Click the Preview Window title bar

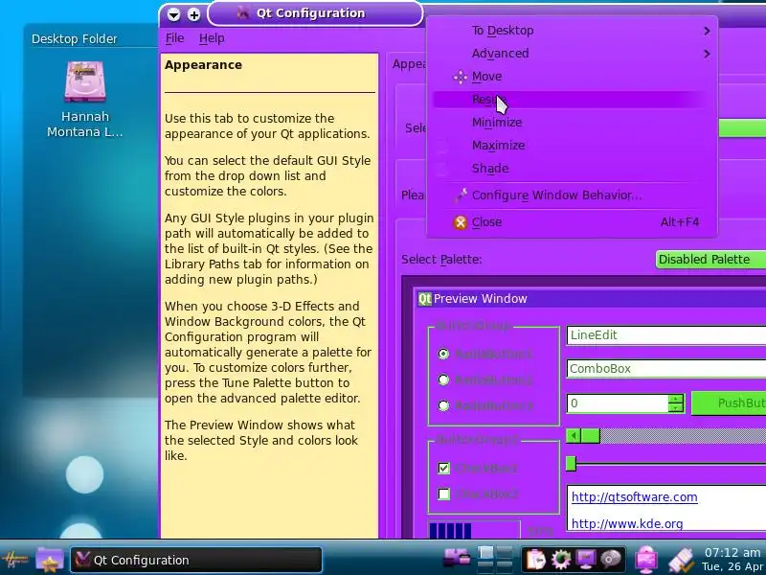pos(591,299)
